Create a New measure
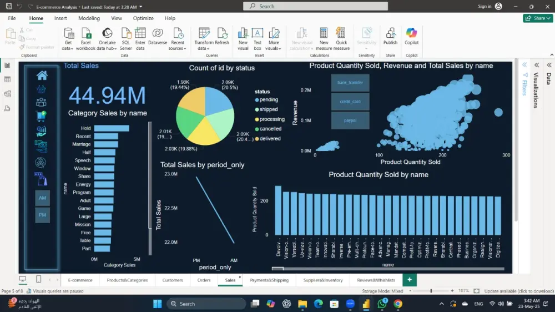This screenshot has width=555, height=312. click(x=324, y=39)
